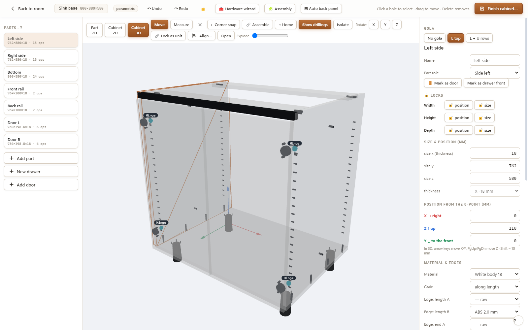Click the Assemble link button

257,24
